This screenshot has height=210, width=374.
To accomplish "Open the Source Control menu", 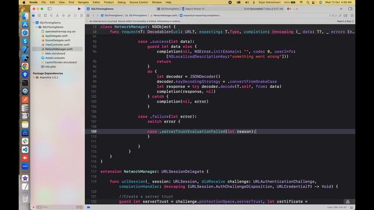I will click(138, 2).
